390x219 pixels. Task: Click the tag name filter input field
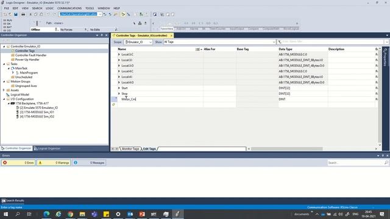(x=333, y=42)
